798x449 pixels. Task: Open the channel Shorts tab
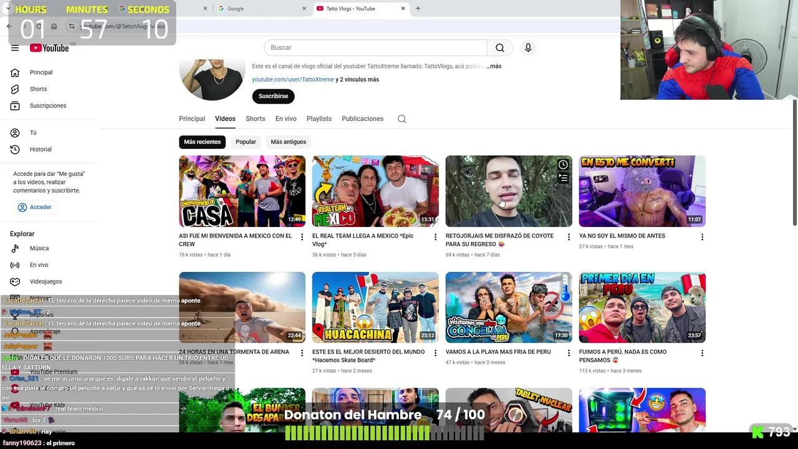tap(256, 118)
